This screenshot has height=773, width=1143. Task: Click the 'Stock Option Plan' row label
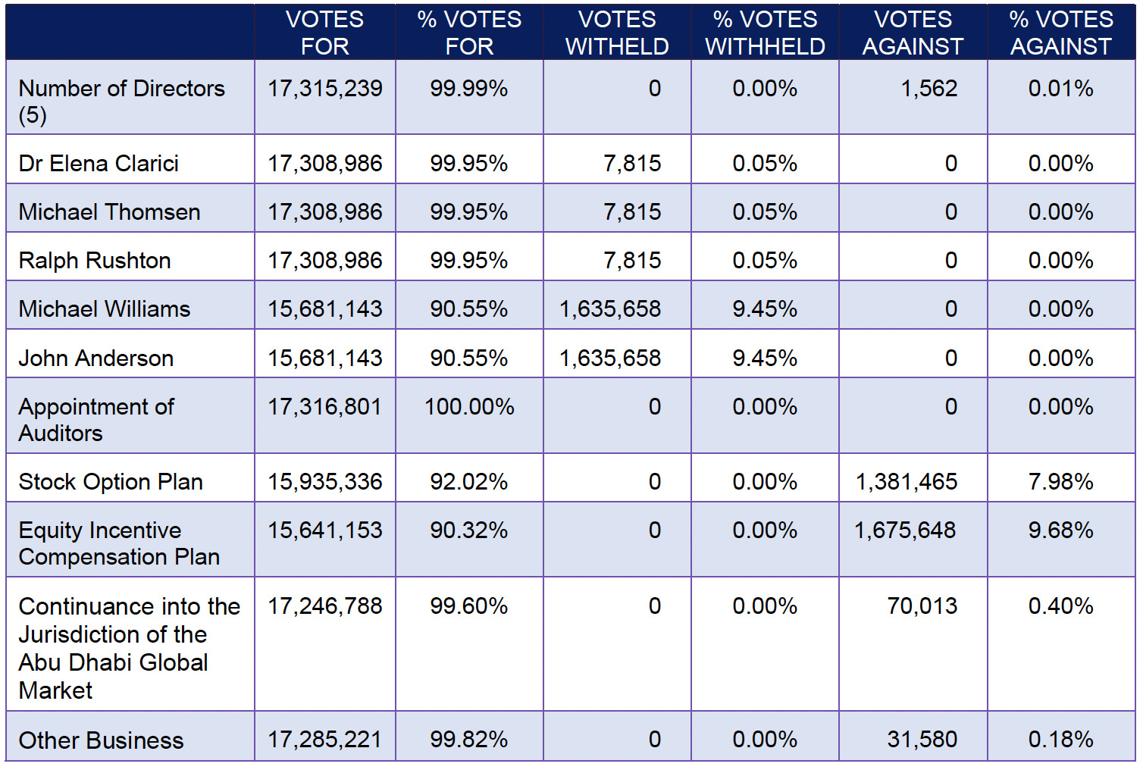[x=111, y=481]
